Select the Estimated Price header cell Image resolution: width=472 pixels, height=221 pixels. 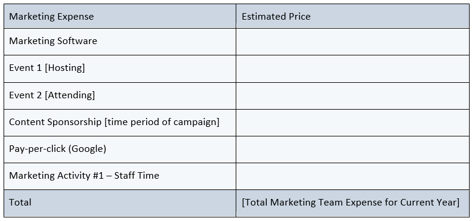pos(353,16)
